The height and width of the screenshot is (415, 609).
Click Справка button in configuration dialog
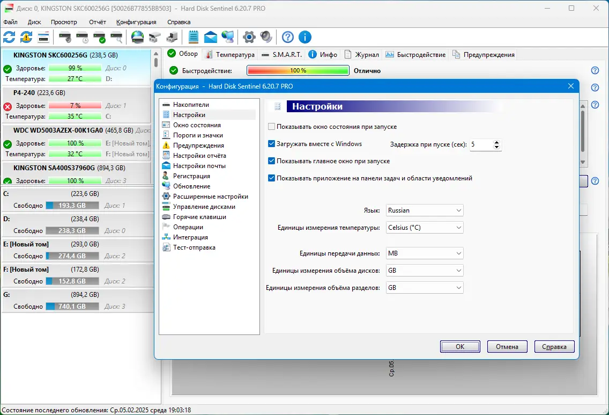pos(554,346)
